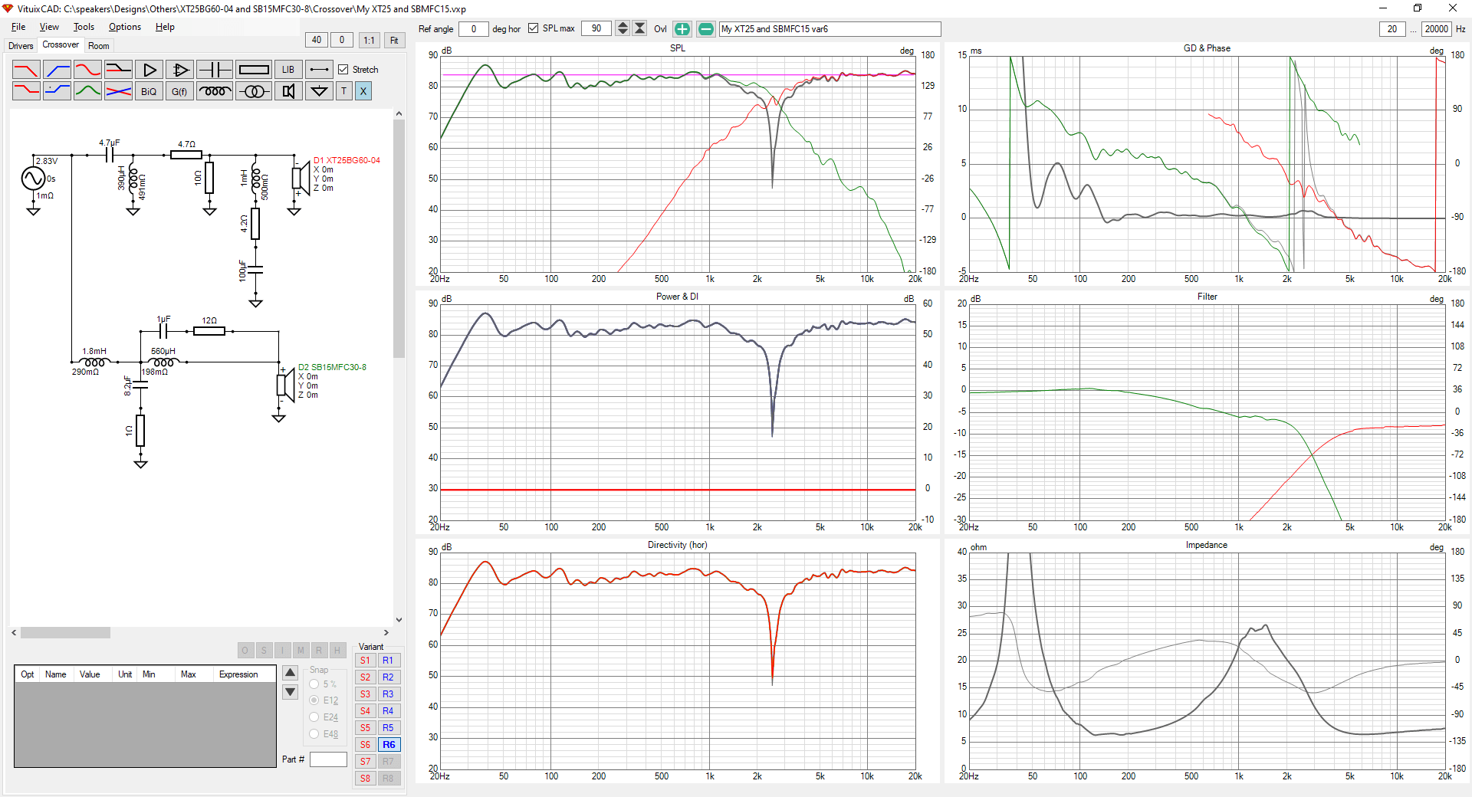Increase SPL max with up stepper arrow
The height and width of the screenshot is (797, 1472).
tap(623, 25)
